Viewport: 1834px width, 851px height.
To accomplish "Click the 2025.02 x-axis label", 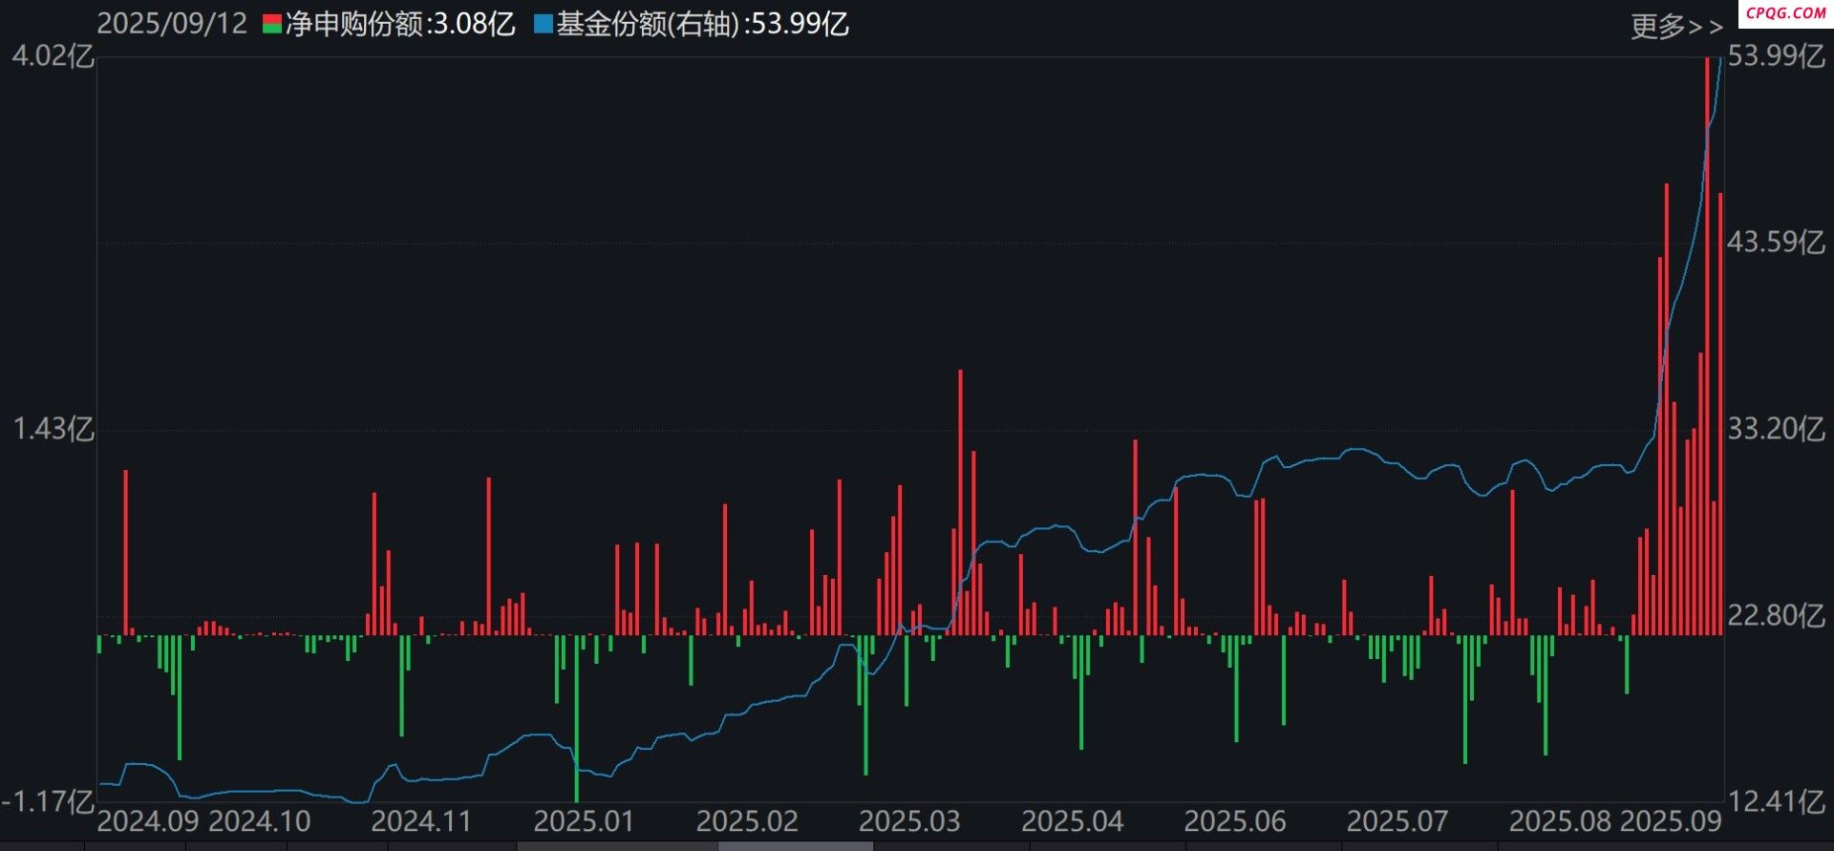I will [x=747, y=821].
